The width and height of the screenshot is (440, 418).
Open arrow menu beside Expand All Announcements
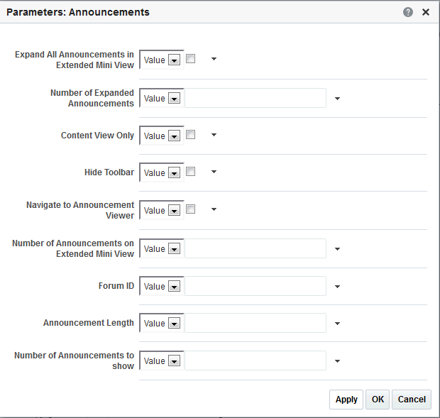coord(214,59)
